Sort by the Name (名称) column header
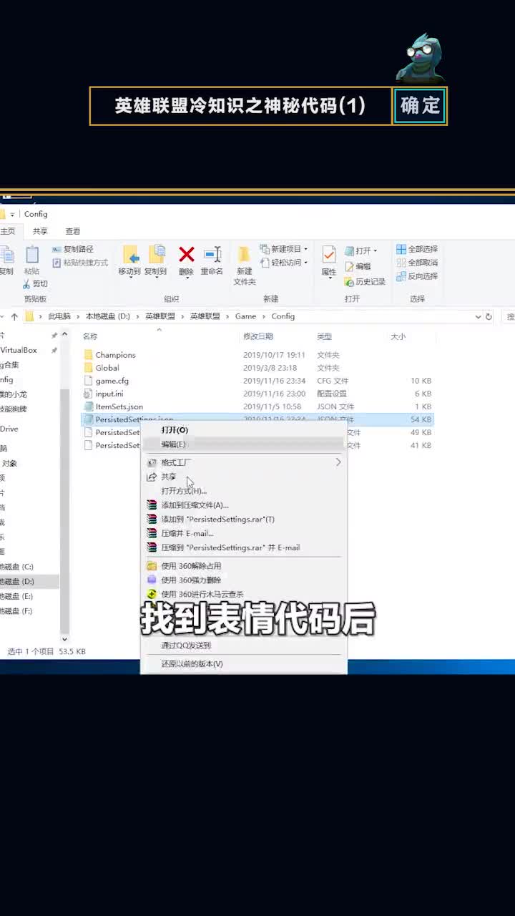This screenshot has height=916, width=515. click(x=90, y=336)
